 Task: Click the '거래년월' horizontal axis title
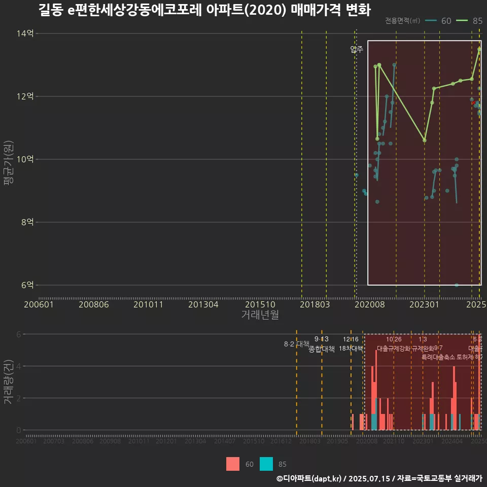click(260, 315)
